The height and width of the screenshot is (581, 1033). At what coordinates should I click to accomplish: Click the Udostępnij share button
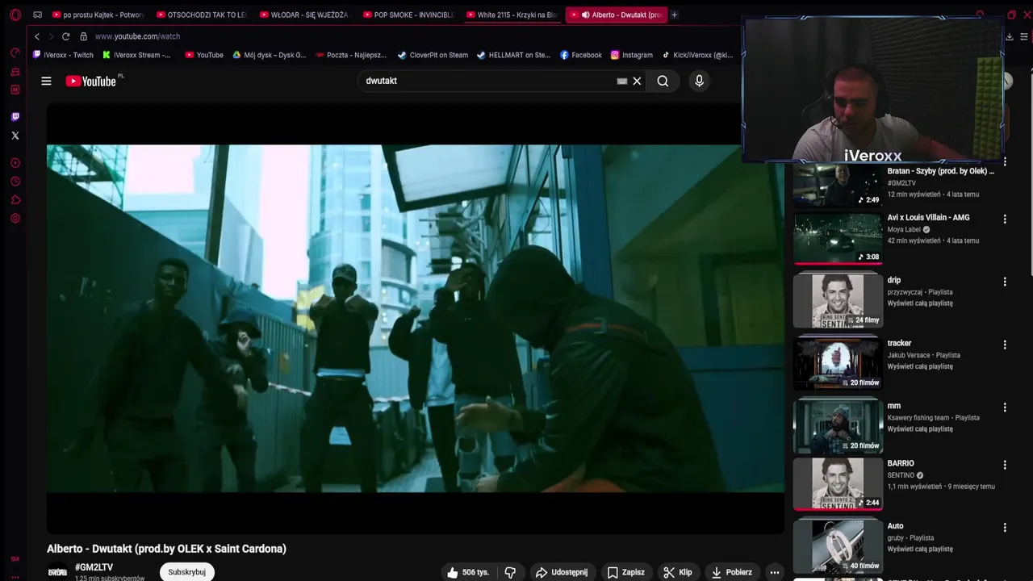(562, 572)
